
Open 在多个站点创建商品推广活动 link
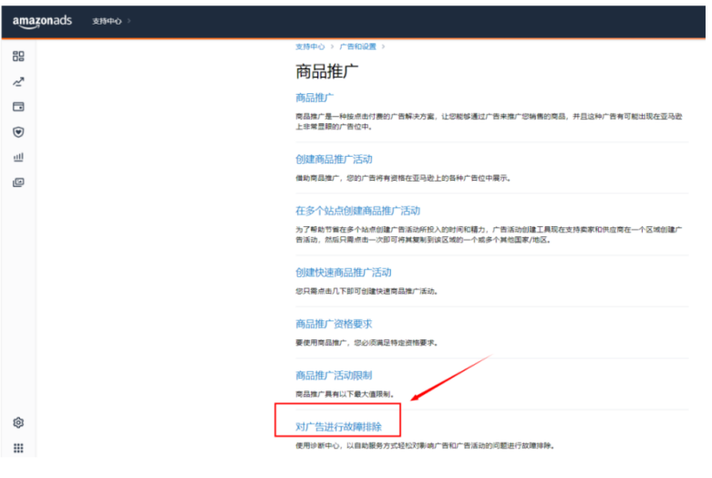[x=357, y=211]
